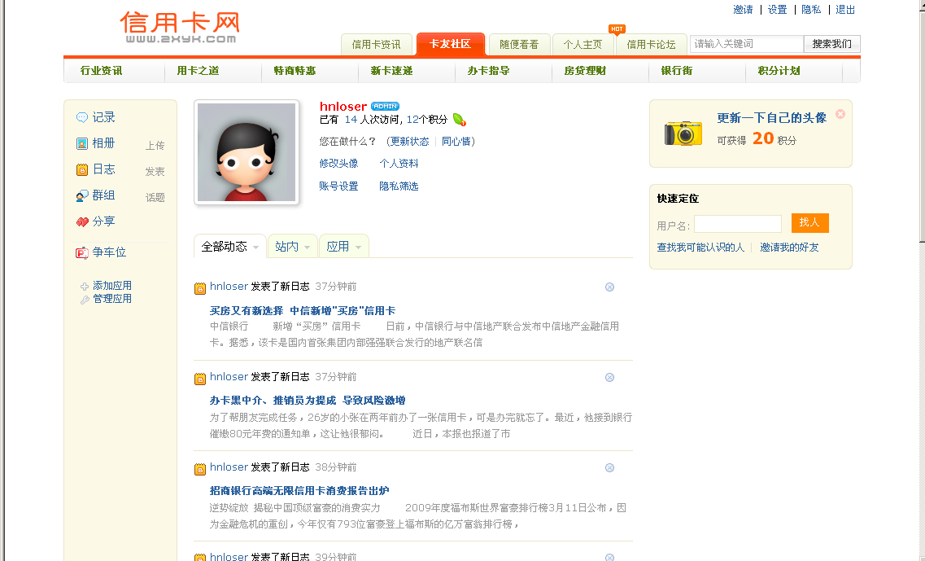Open the 招商银行高端无限信用卡消费报告出炉 article
This screenshot has width=925, height=561.
(299, 491)
